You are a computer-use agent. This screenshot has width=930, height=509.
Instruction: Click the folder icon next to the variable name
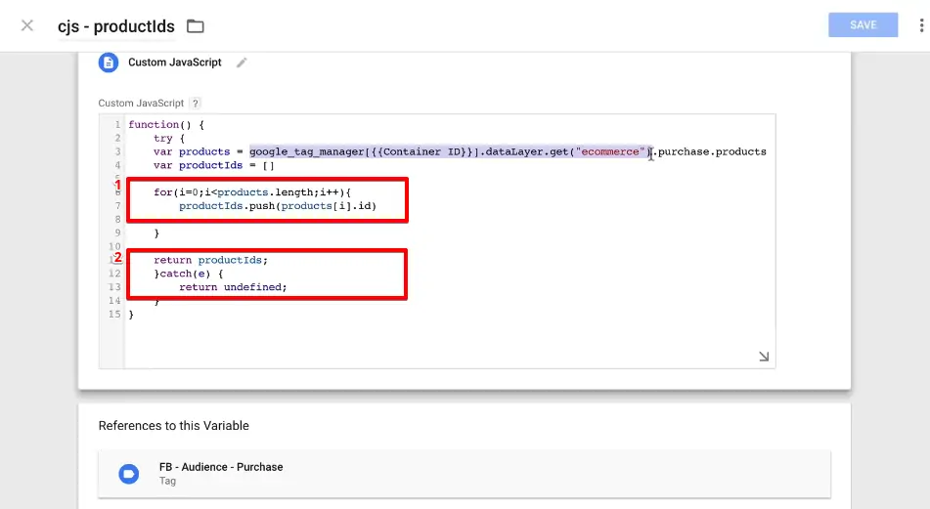pos(196,26)
